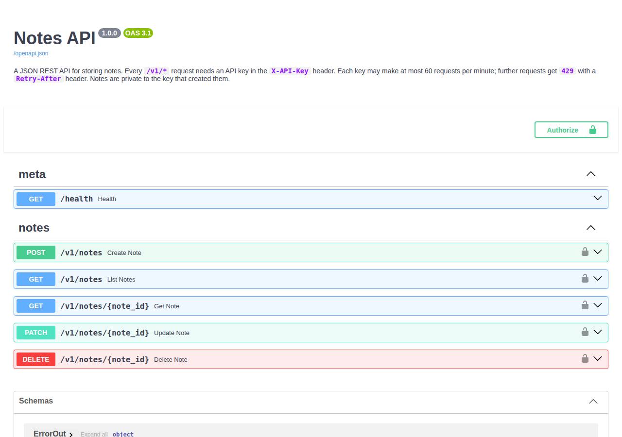Click the Authorize button
622x437 pixels.
point(571,130)
